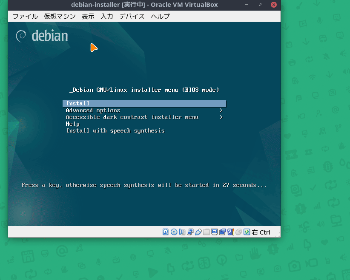The height and width of the screenshot is (280, 350).
Task: Click the network adapter status icon
Action: 190,232
